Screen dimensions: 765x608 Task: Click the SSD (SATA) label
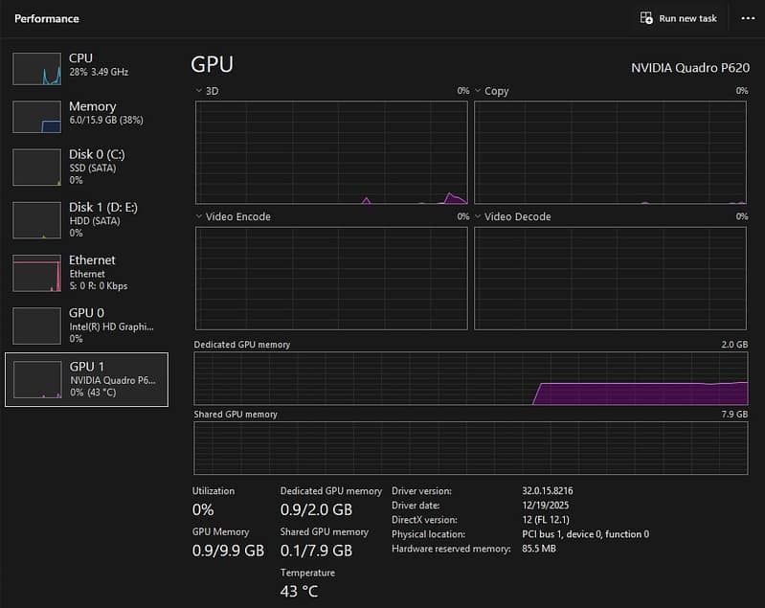click(x=93, y=168)
